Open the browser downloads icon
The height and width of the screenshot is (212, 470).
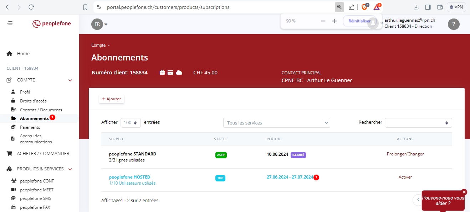click(x=416, y=7)
